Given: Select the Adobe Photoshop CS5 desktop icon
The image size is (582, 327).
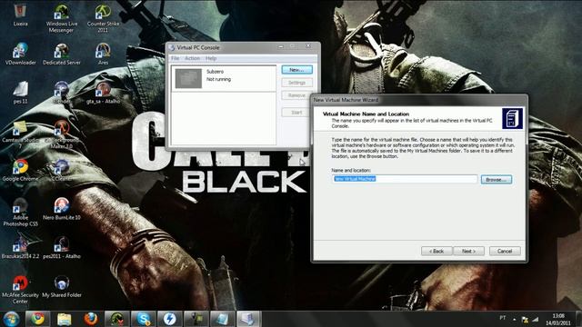Looking at the screenshot, I should click(x=20, y=212).
